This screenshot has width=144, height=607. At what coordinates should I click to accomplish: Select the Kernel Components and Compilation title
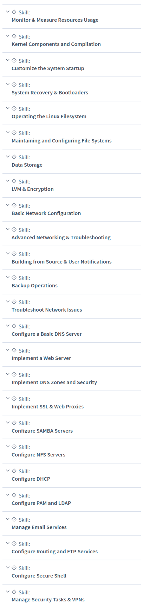coord(56,44)
